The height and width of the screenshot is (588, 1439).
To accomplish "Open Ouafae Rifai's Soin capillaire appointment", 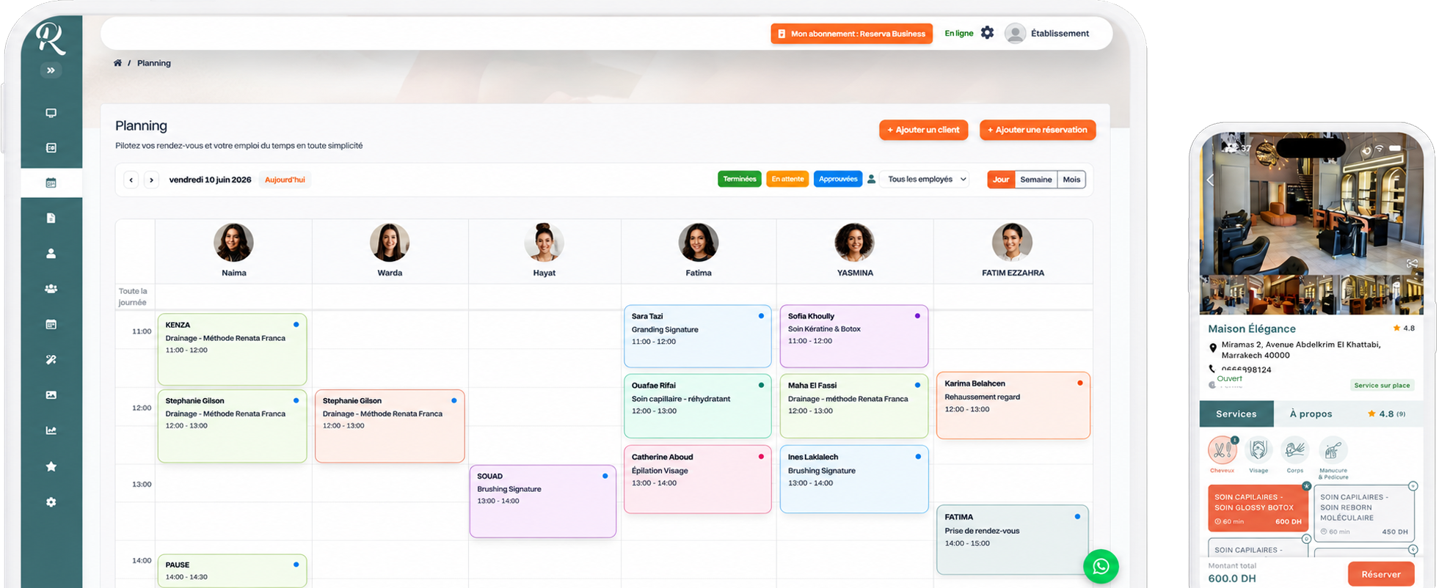I will click(x=697, y=406).
